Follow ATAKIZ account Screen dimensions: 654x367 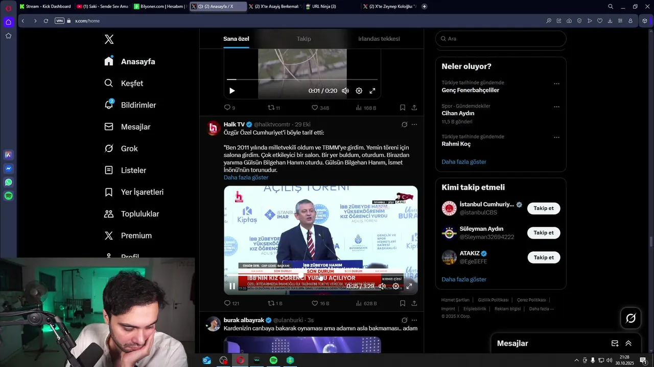click(544, 257)
